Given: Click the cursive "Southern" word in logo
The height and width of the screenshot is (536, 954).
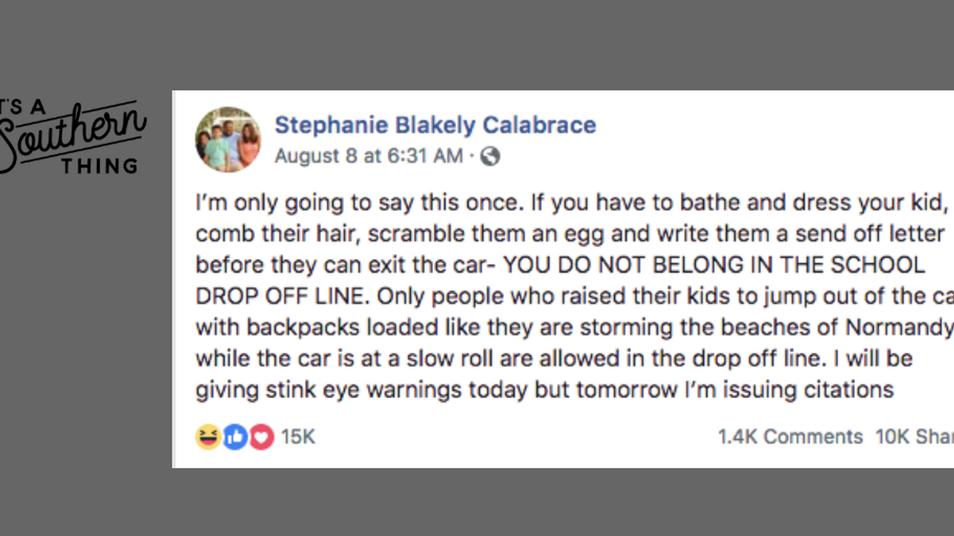Looking at the screenshot, I should pyautogui.click(x=73, y=134).
